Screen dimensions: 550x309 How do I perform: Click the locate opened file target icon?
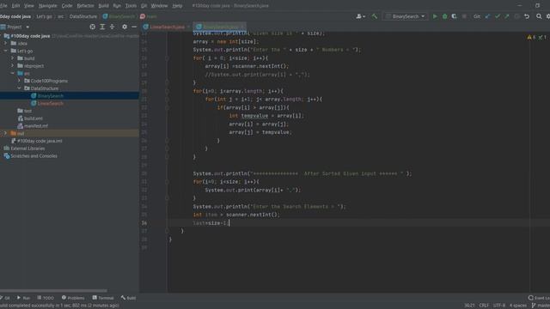click(92, 27)
